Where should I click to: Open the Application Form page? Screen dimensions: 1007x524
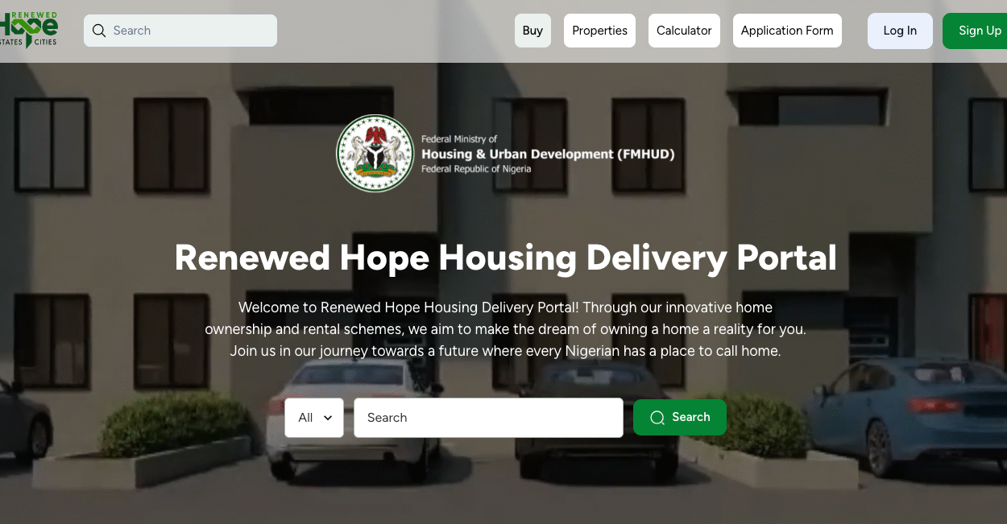[787, 31]
